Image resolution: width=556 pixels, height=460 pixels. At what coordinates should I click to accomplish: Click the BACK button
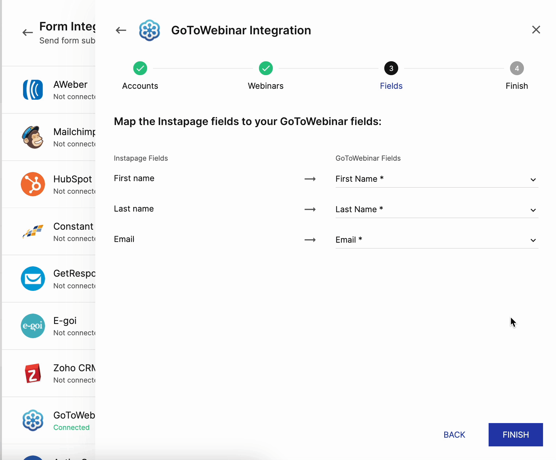click(454, 435)
